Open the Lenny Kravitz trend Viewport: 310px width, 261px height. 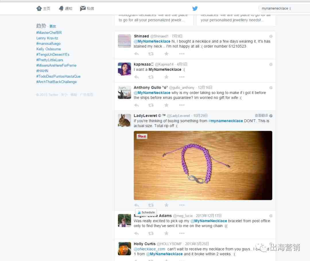coord(47,38)
